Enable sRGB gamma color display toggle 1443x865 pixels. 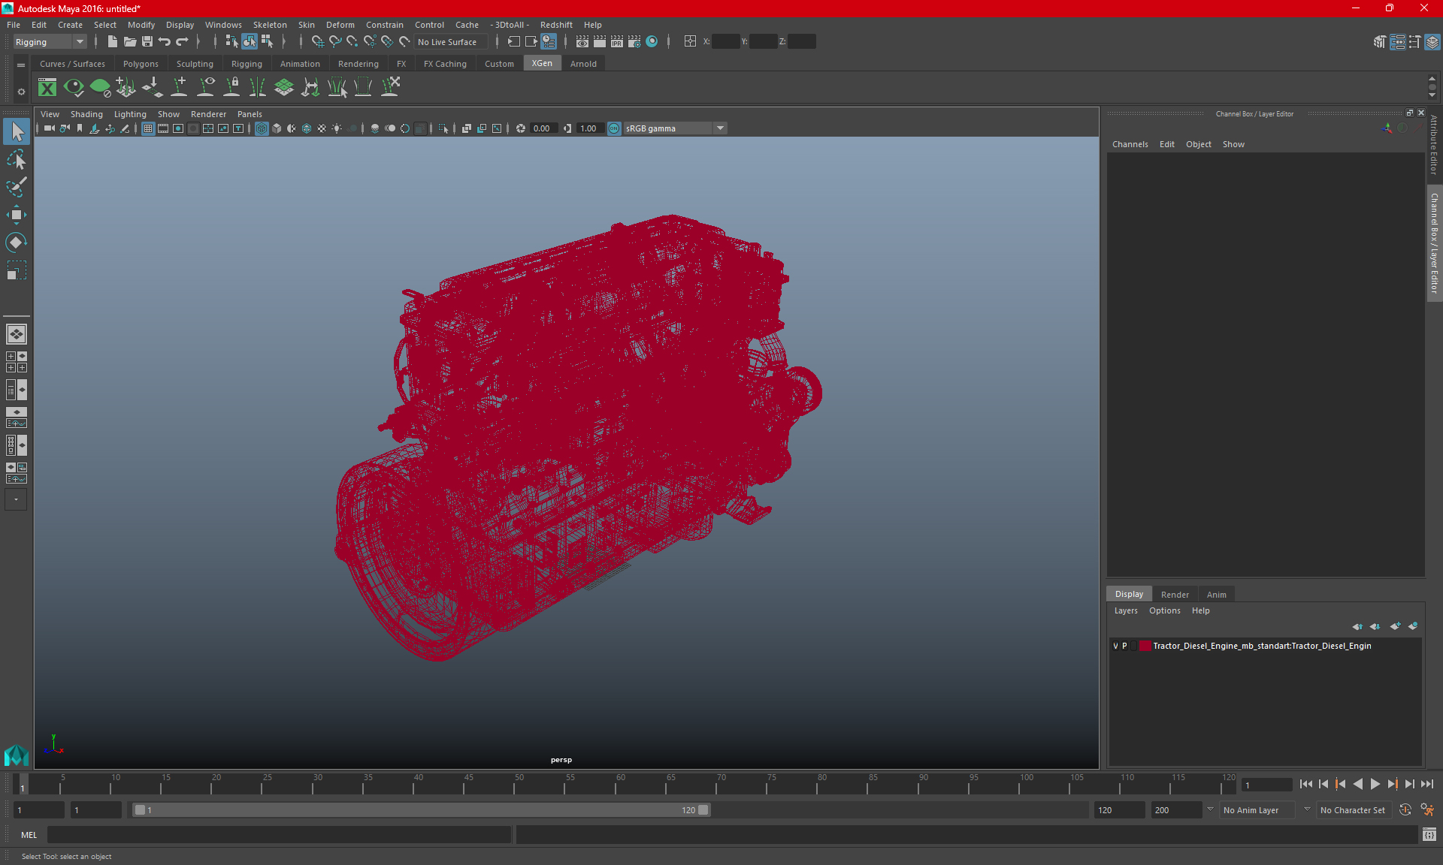[614, 128]
